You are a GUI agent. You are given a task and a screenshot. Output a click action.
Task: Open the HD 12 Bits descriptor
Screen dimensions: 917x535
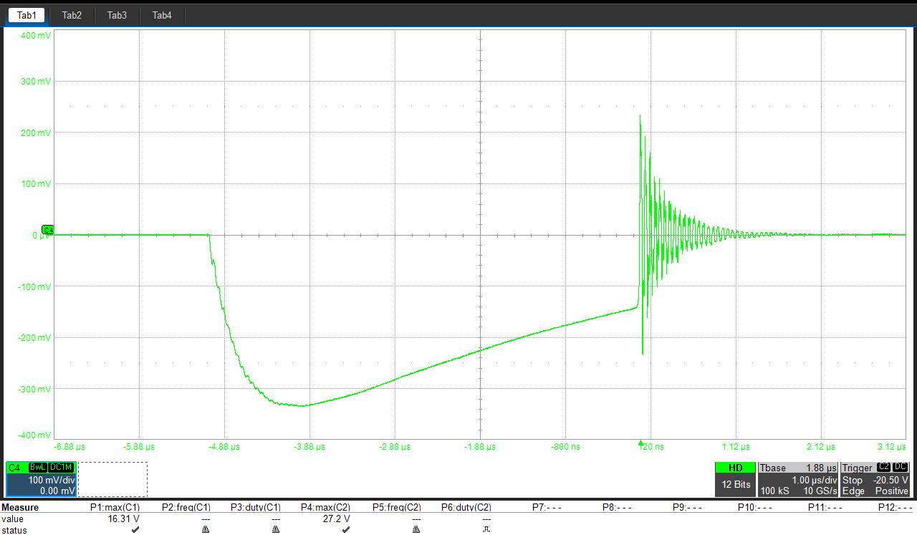pos(736,479)
